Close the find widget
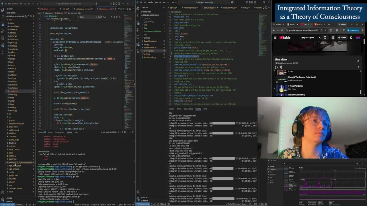Viewport: 367px width, 206px height. [x=120, y=17]
